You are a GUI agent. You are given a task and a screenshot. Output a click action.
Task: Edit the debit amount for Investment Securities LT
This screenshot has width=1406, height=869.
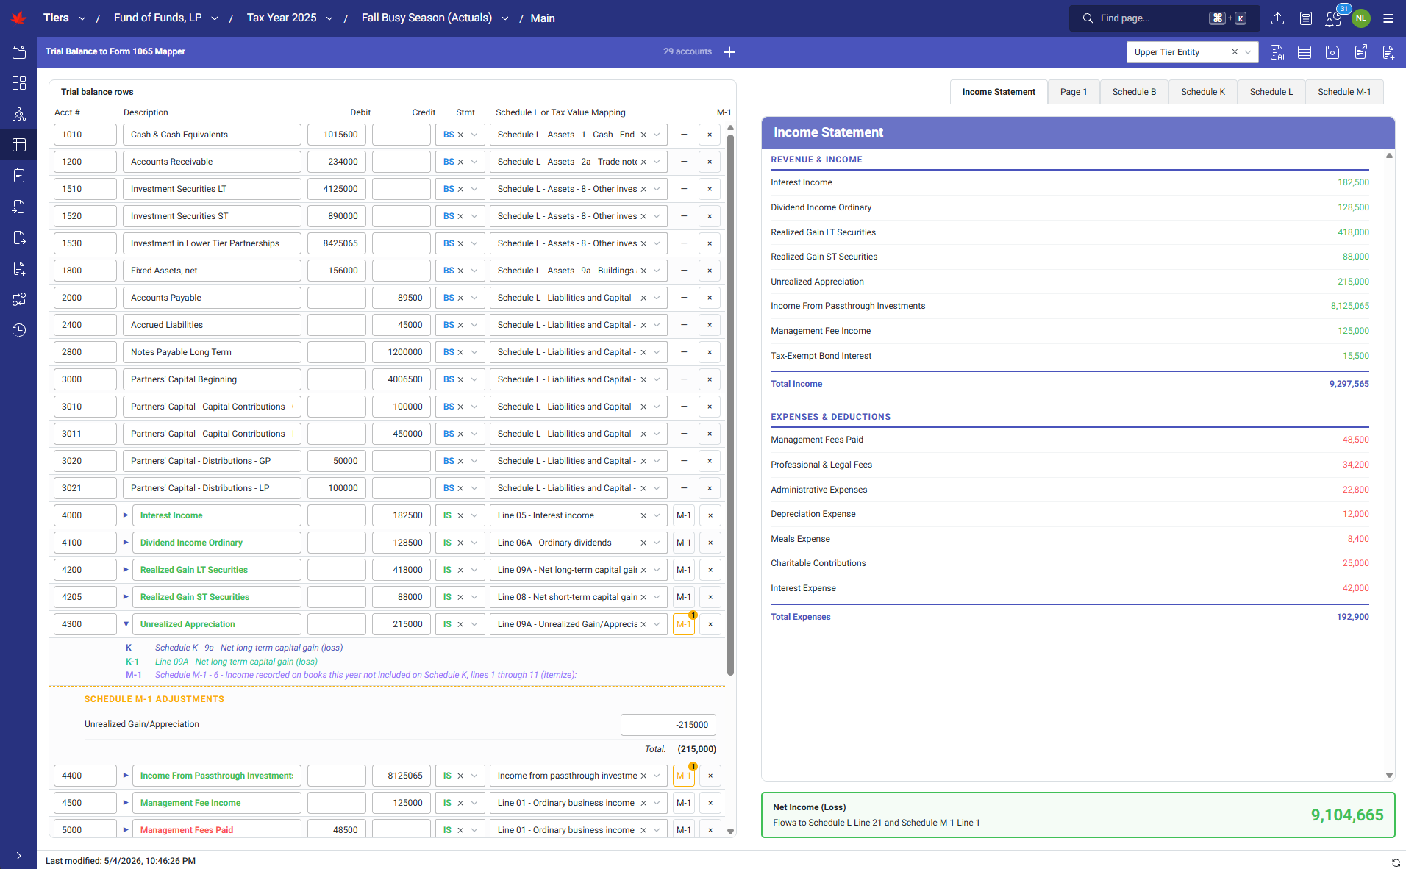(x=337, y=189)
